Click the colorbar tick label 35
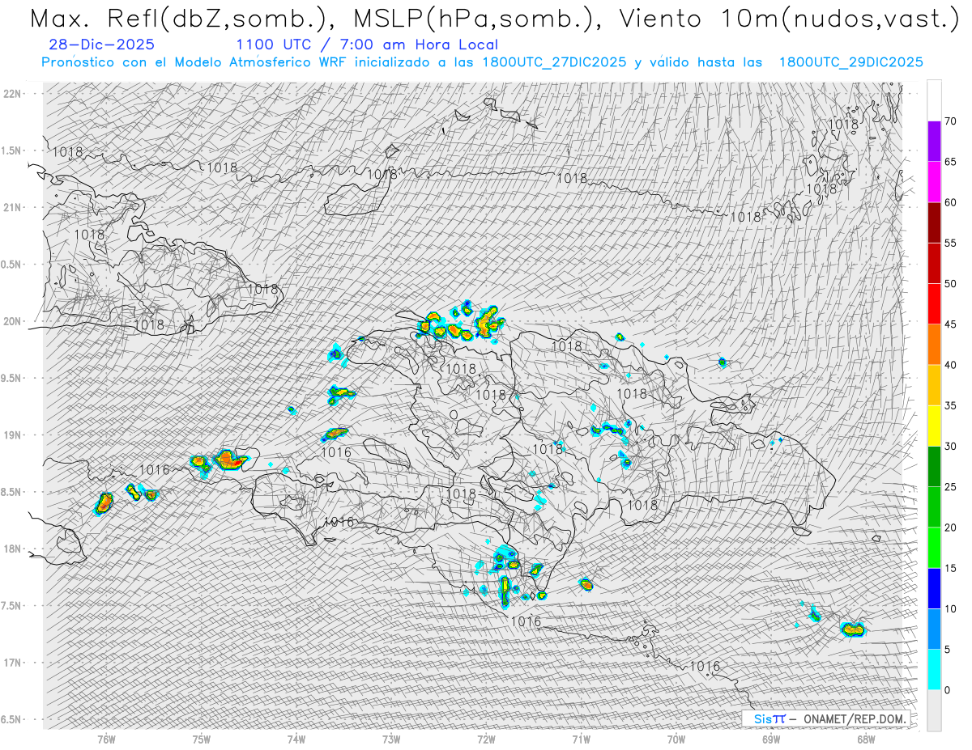 950,405
